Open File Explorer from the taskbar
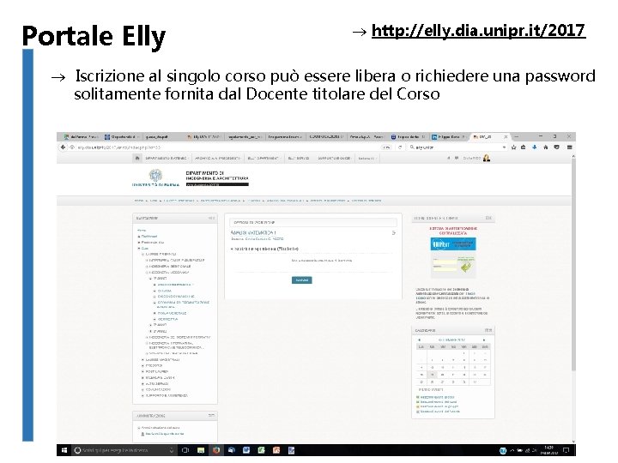Screen dimensions: 618x463 (x=201, y=450)
